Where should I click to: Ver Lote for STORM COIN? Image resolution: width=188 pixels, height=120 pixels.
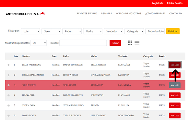tap(175, 105)
